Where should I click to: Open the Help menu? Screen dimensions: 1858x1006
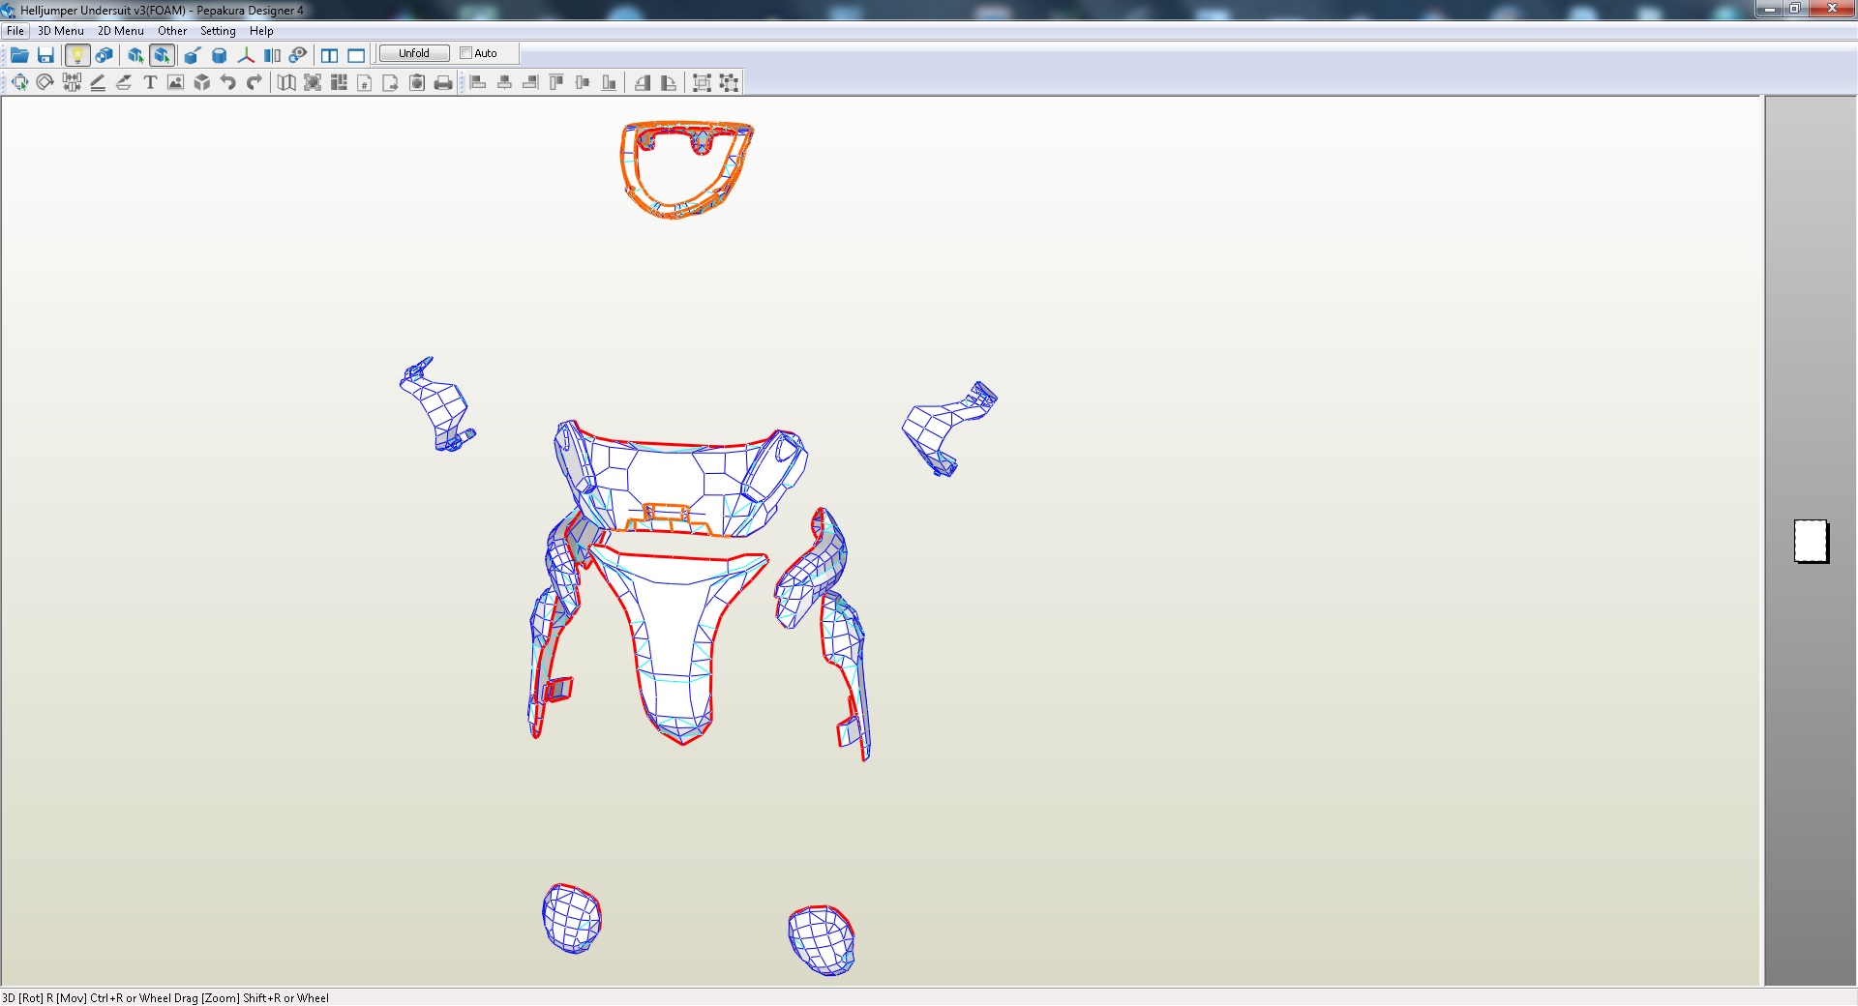coord(261,31)
